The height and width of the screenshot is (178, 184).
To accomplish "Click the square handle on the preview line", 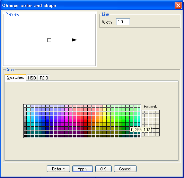I will point(49,40).
